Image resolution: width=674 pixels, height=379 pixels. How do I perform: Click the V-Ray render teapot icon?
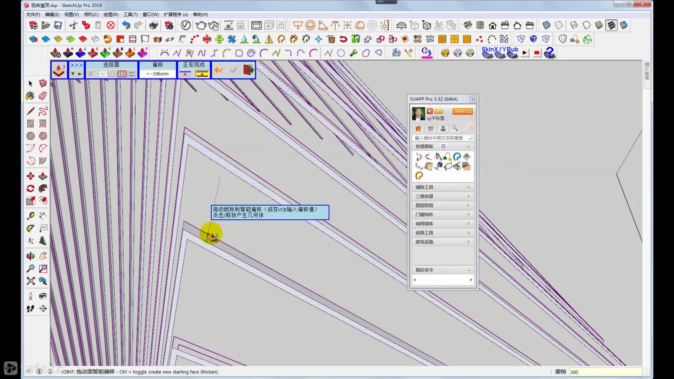[x=201, y=25]
